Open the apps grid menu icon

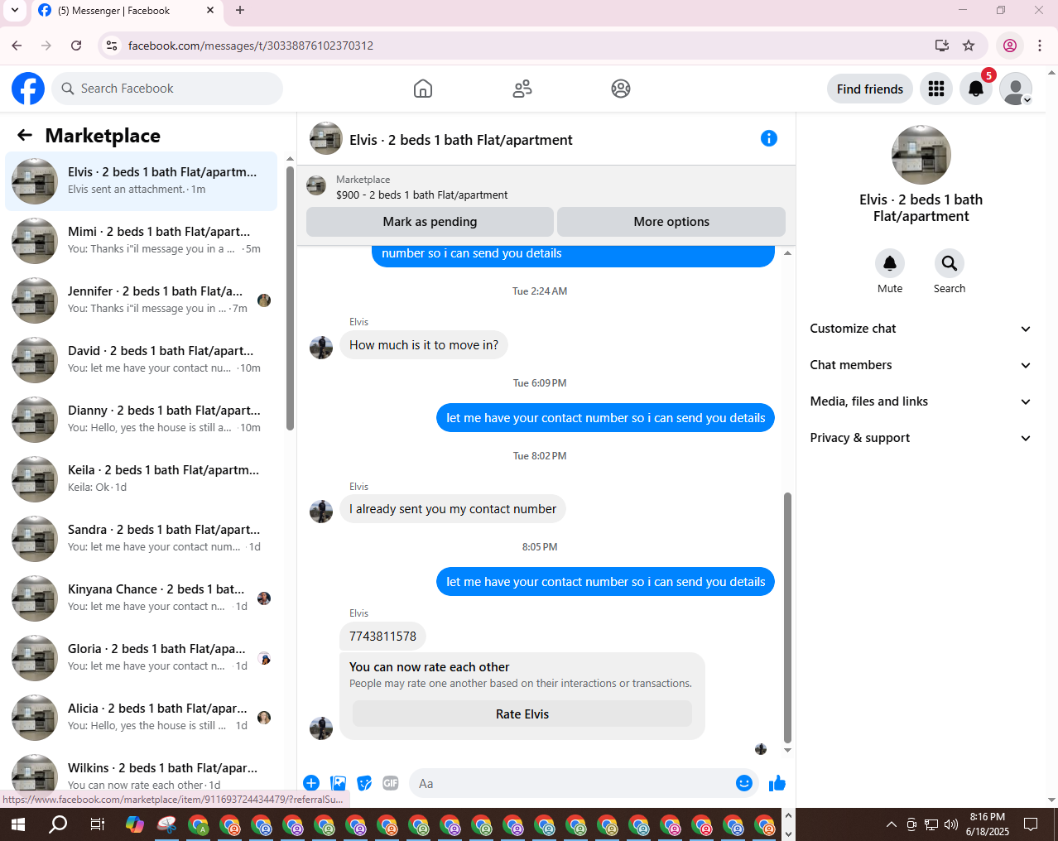tap(936, 89)
